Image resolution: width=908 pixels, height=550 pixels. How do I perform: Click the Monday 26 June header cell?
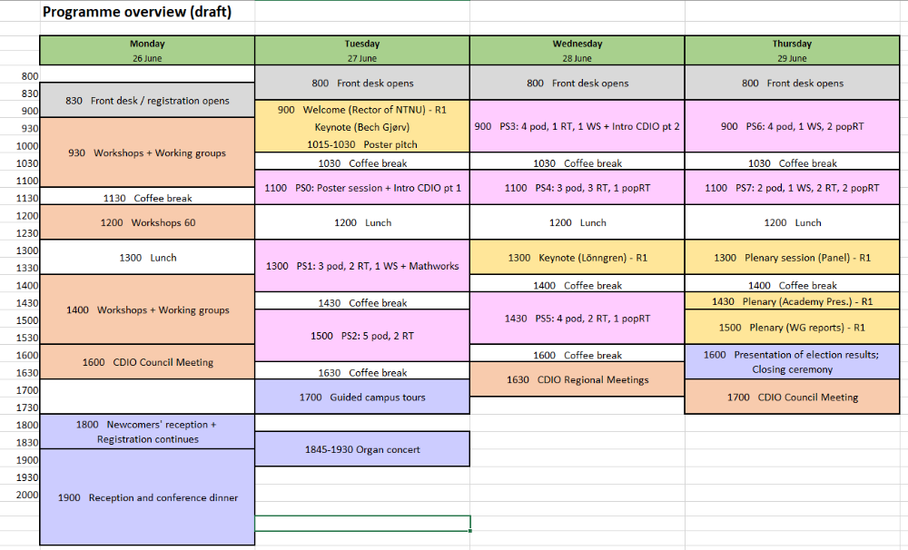click(147, 50)
